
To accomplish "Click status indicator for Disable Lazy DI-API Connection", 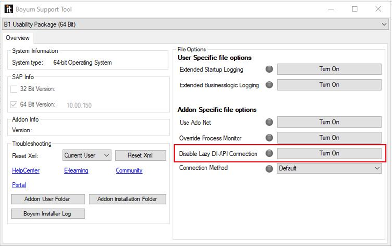I will 269,153.
